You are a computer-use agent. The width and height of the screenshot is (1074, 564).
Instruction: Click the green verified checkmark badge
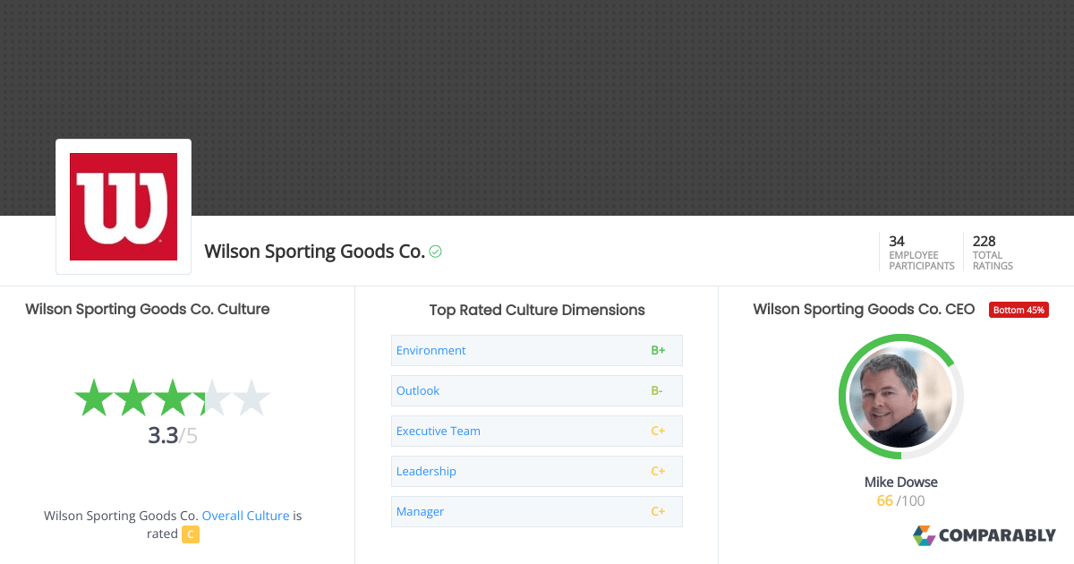tap(435, 252)
